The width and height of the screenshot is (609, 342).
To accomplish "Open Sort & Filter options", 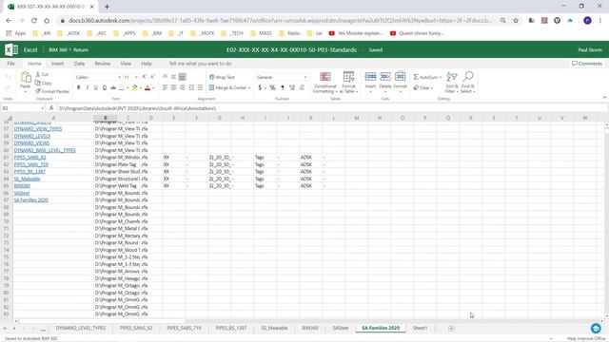I will pos(452,83).
